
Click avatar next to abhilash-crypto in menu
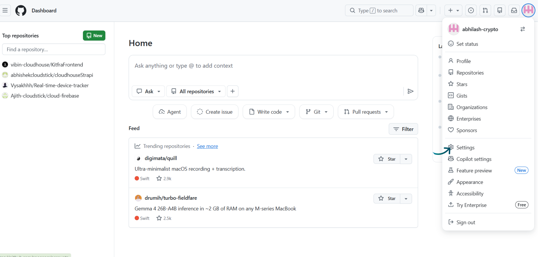(454, 29)
